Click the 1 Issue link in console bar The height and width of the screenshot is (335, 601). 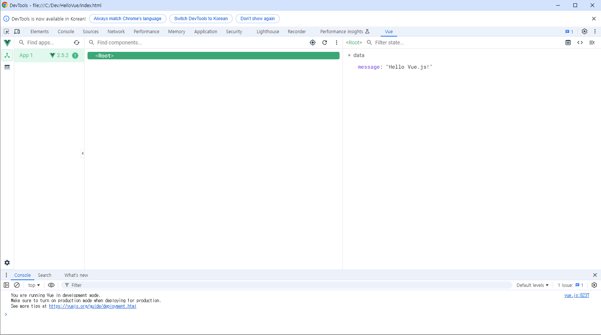(571, 285)
